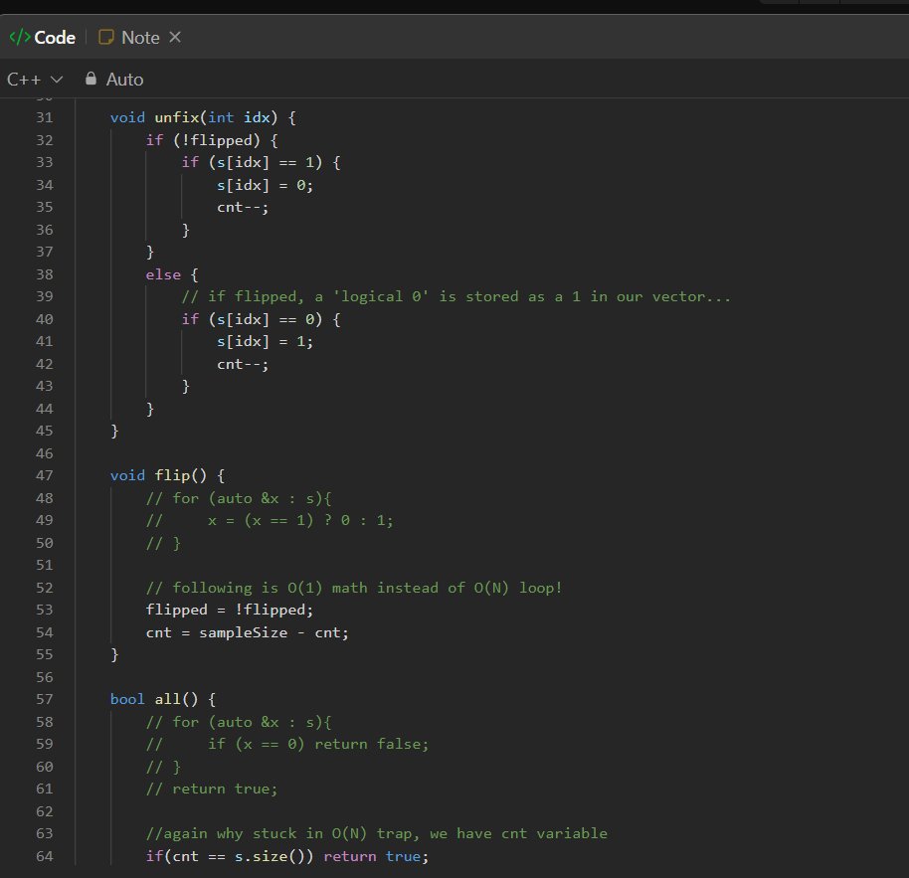Close the Note tab
The image size is (909, 878).
point(175,37)
